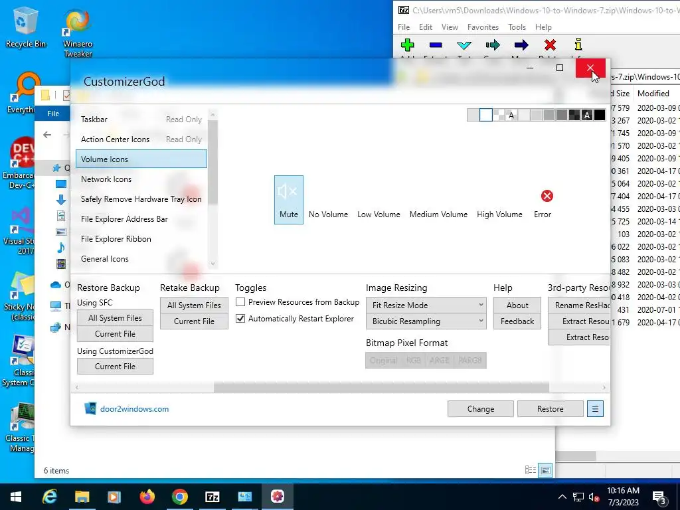Choose the selected white background swatch
The image size is (680, 510).
tap(485, 115)
